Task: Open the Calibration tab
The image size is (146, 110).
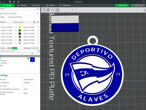Action: (x=65, y=5)
